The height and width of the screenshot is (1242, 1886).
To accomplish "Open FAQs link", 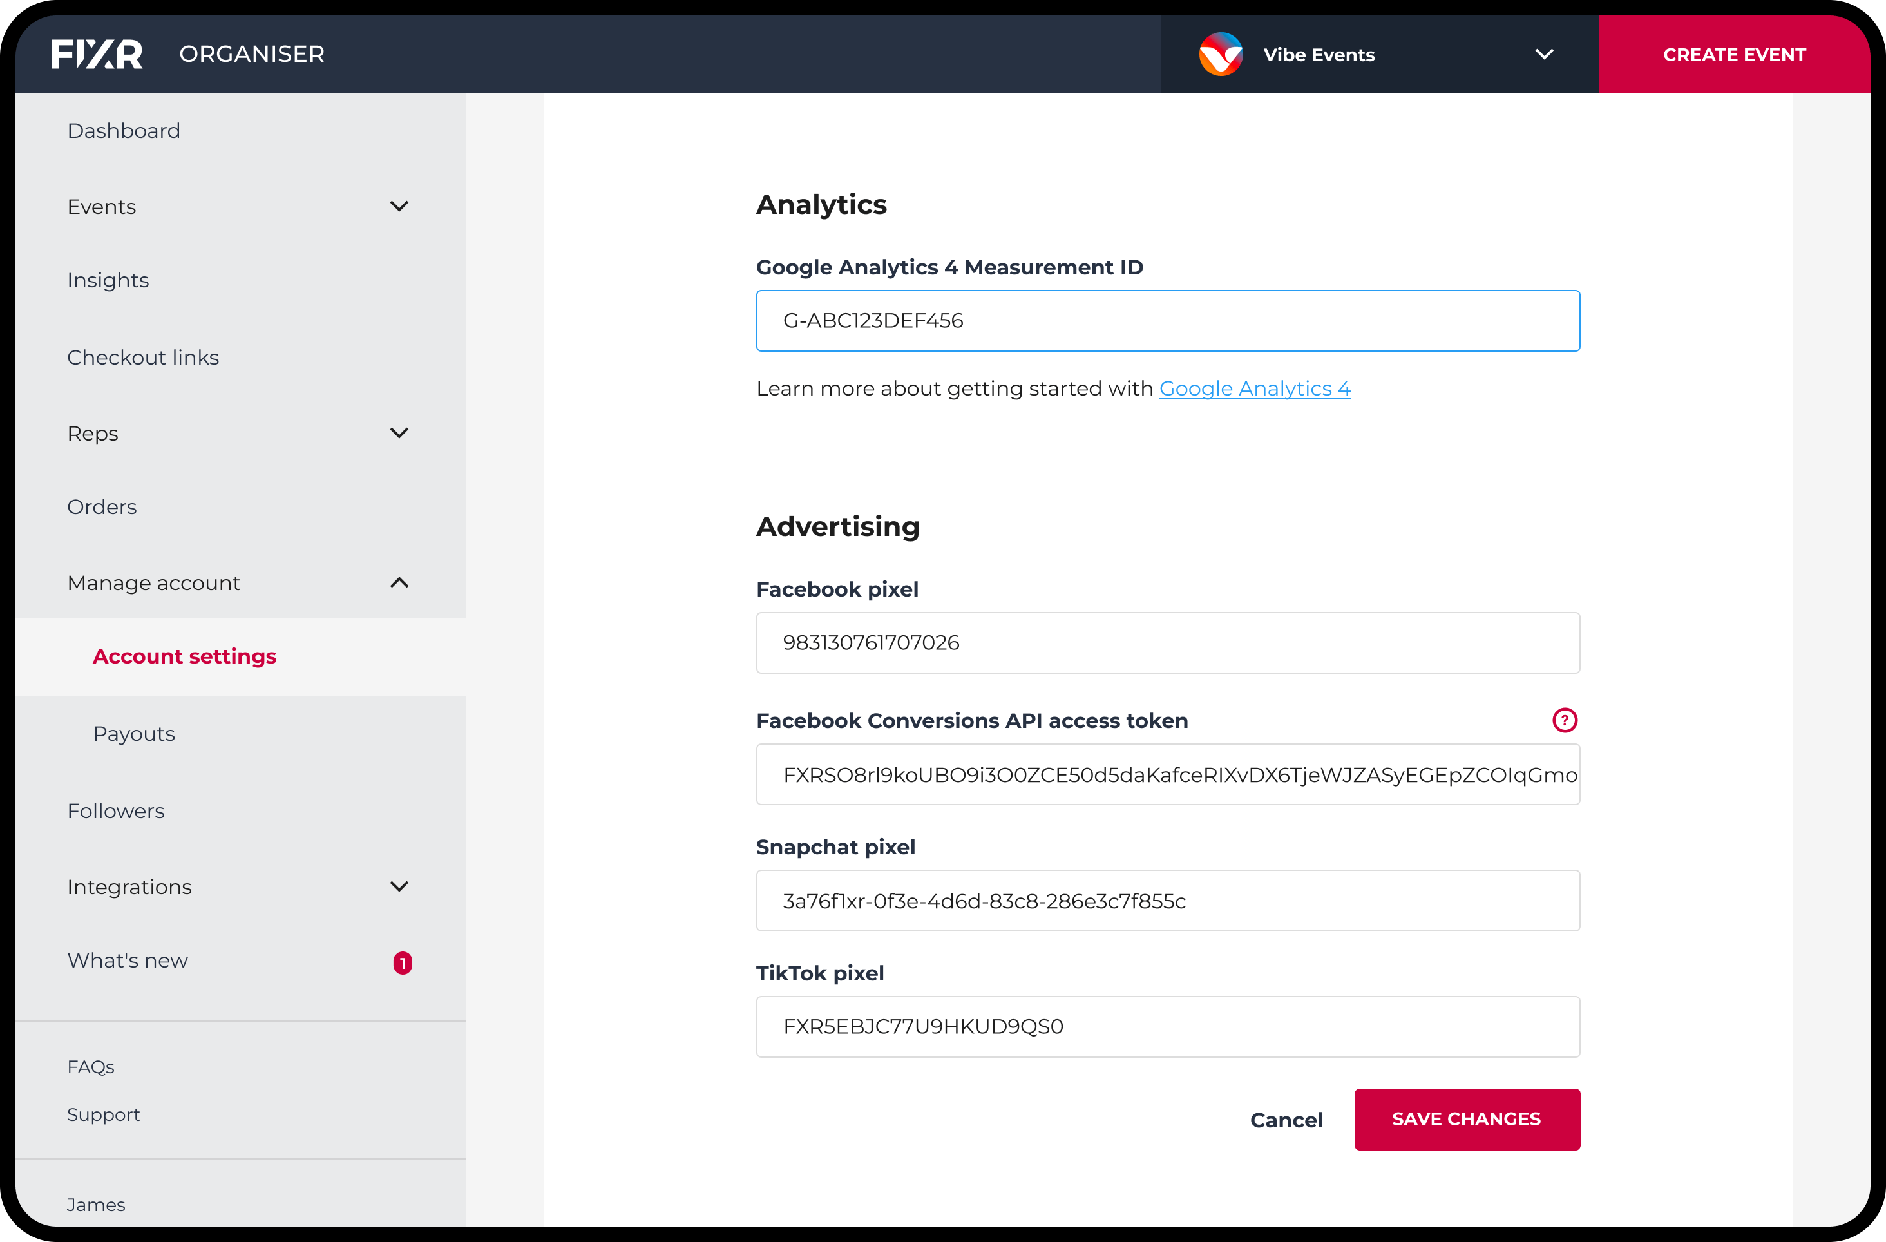I will pyautogui.click(x=90, y=1067).
